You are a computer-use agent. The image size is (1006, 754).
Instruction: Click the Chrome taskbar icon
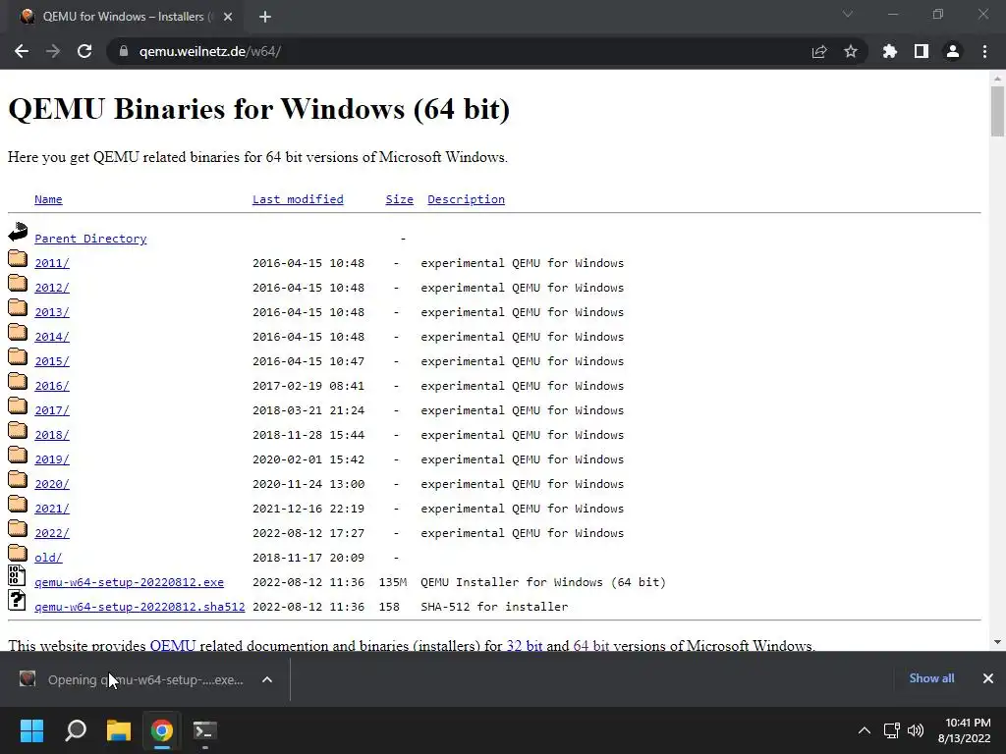[162, 730]
